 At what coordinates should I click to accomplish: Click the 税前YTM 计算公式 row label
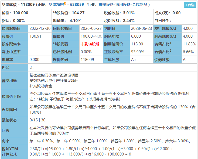[x=14, y=151]
